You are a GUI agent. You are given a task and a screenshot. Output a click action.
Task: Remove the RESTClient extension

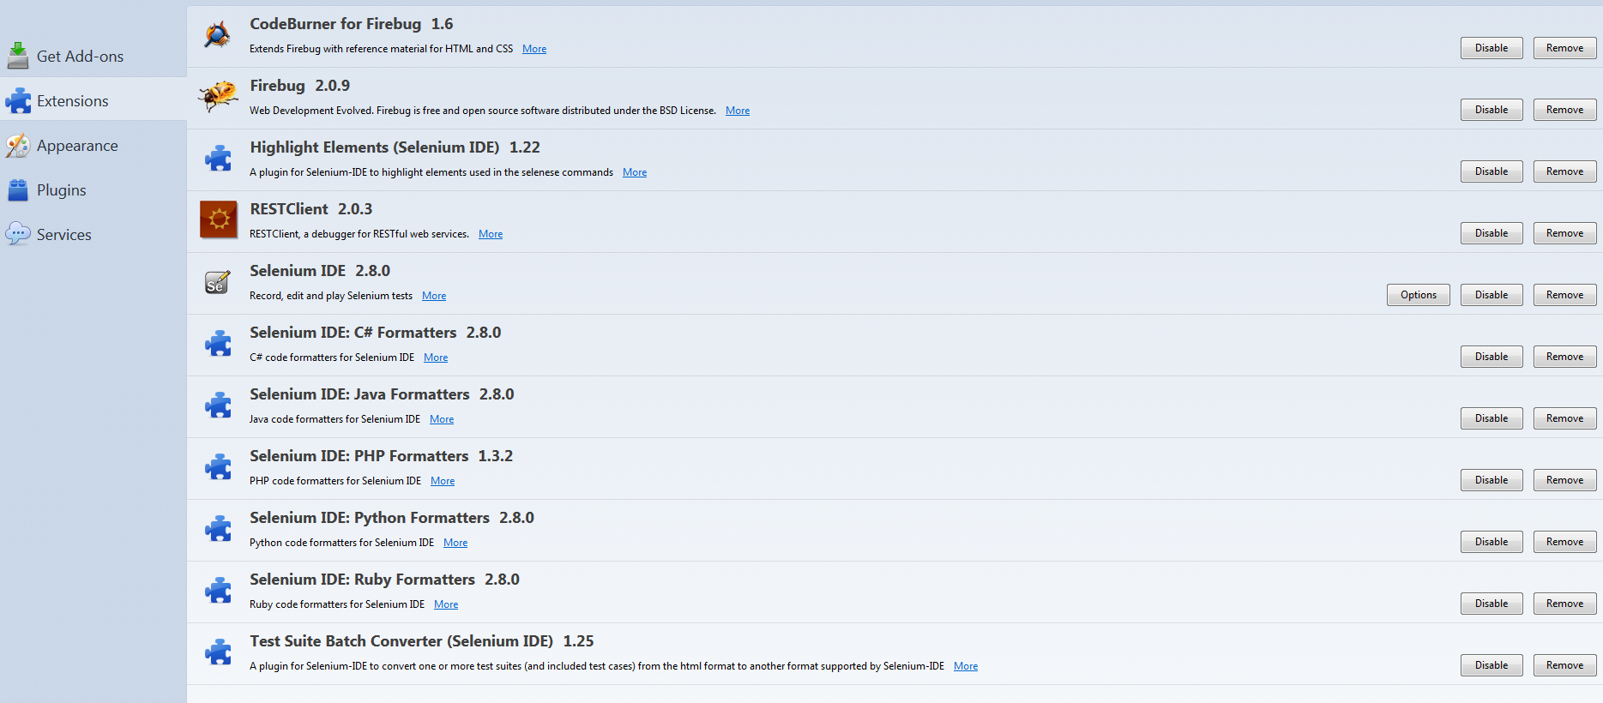coord(1564,233)
